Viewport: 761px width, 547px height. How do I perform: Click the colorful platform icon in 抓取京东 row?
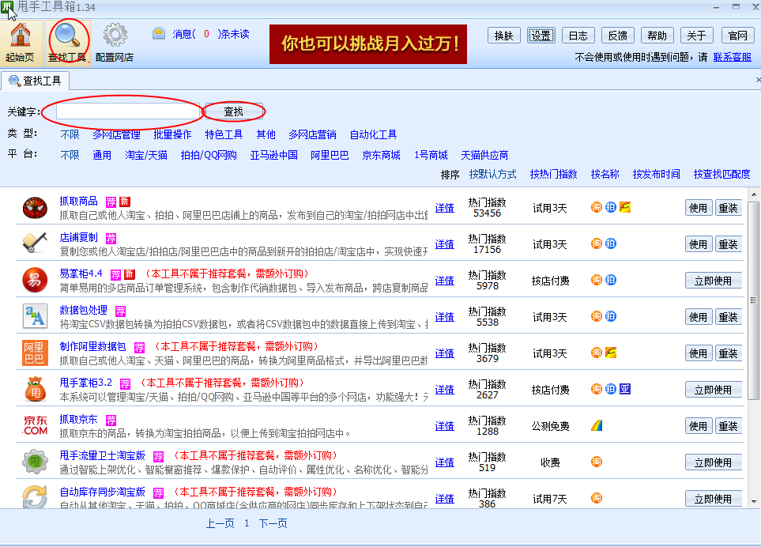coord(597,425)
